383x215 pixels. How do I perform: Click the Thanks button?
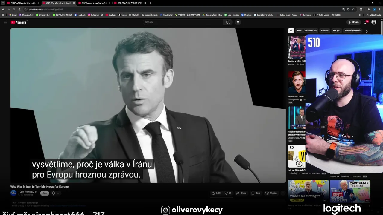click(271, 193)
